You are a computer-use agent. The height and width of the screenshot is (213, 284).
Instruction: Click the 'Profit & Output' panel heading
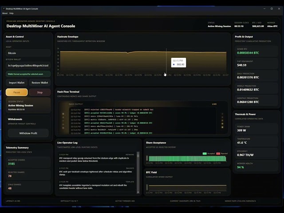[x=244, y=37]
